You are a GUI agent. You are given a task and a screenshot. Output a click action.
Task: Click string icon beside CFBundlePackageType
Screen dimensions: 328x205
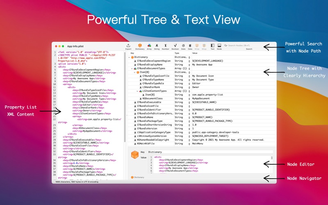click(135, 121)
